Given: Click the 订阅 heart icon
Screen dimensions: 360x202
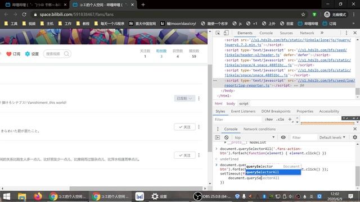Looking at the screenshot, I should pos(9,54).
